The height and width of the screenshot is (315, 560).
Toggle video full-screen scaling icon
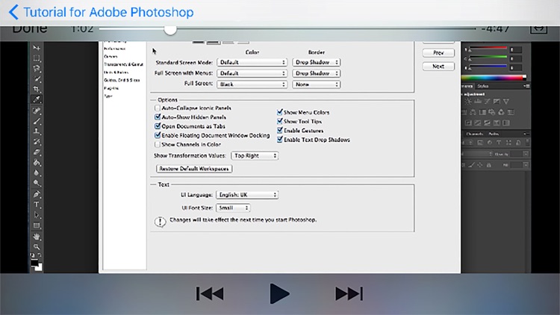(538, 28)
